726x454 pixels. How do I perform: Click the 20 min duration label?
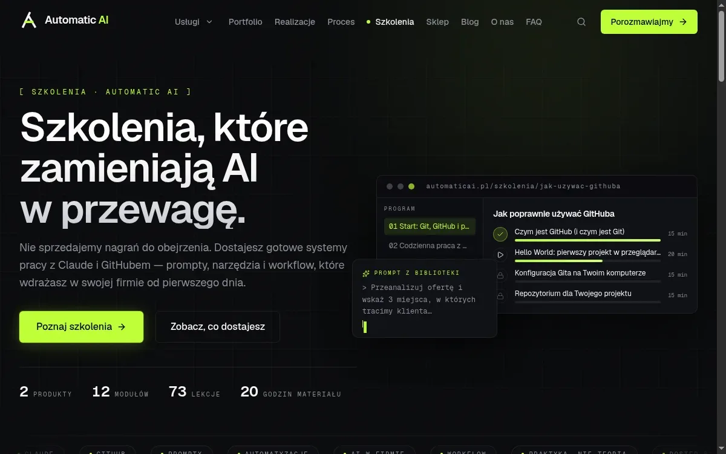pyautogui.click(x=678, y=254)
